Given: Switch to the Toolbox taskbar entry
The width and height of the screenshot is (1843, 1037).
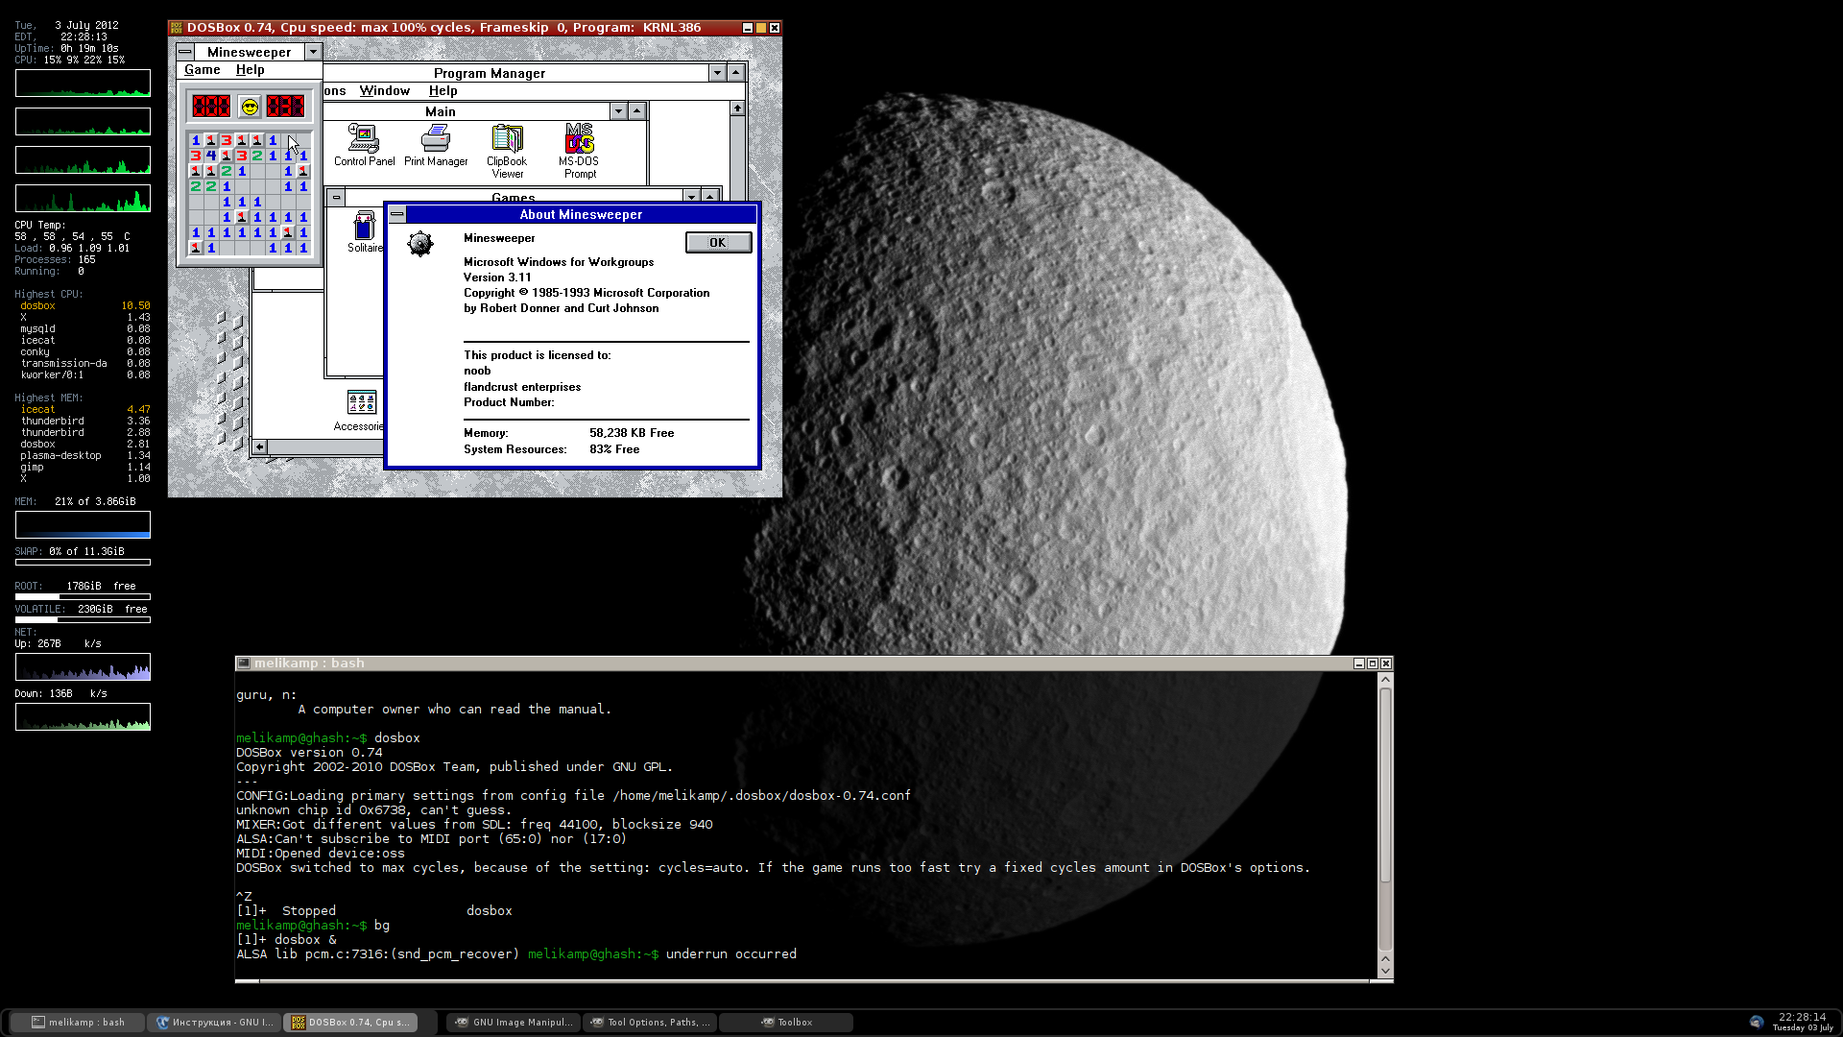Looking at the screenshot, I should pos(786,1023).
